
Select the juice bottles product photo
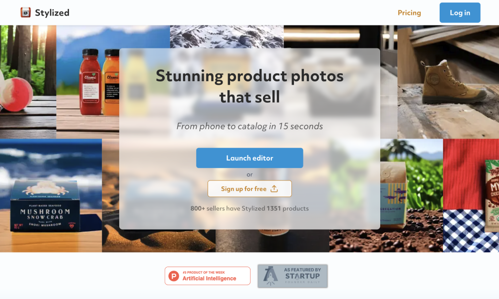(x=88, y=82)
